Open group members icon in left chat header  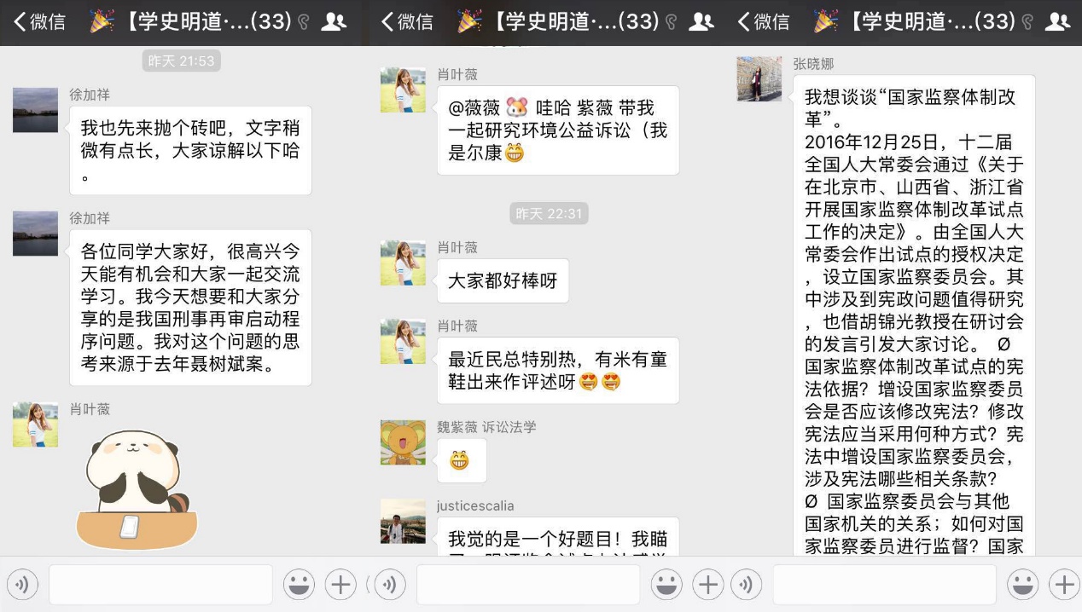tap(334, 22)
